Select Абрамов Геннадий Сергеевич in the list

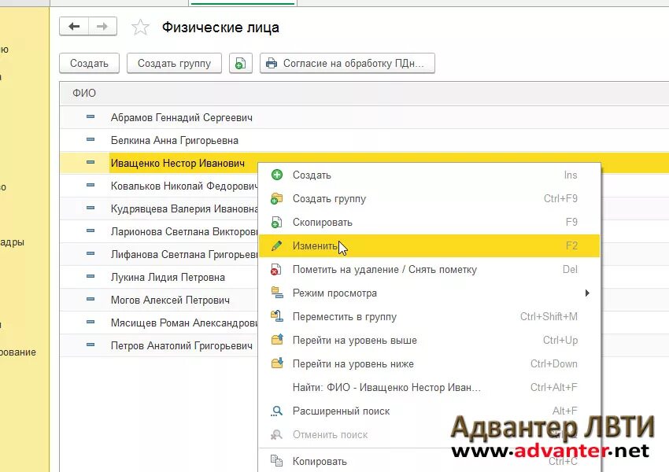click(181, 118)
